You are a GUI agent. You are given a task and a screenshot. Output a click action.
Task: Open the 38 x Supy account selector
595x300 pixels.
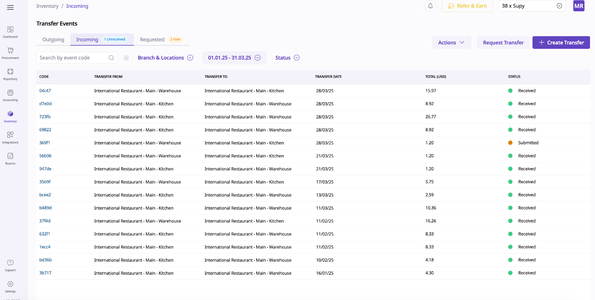tap(531, 6)
